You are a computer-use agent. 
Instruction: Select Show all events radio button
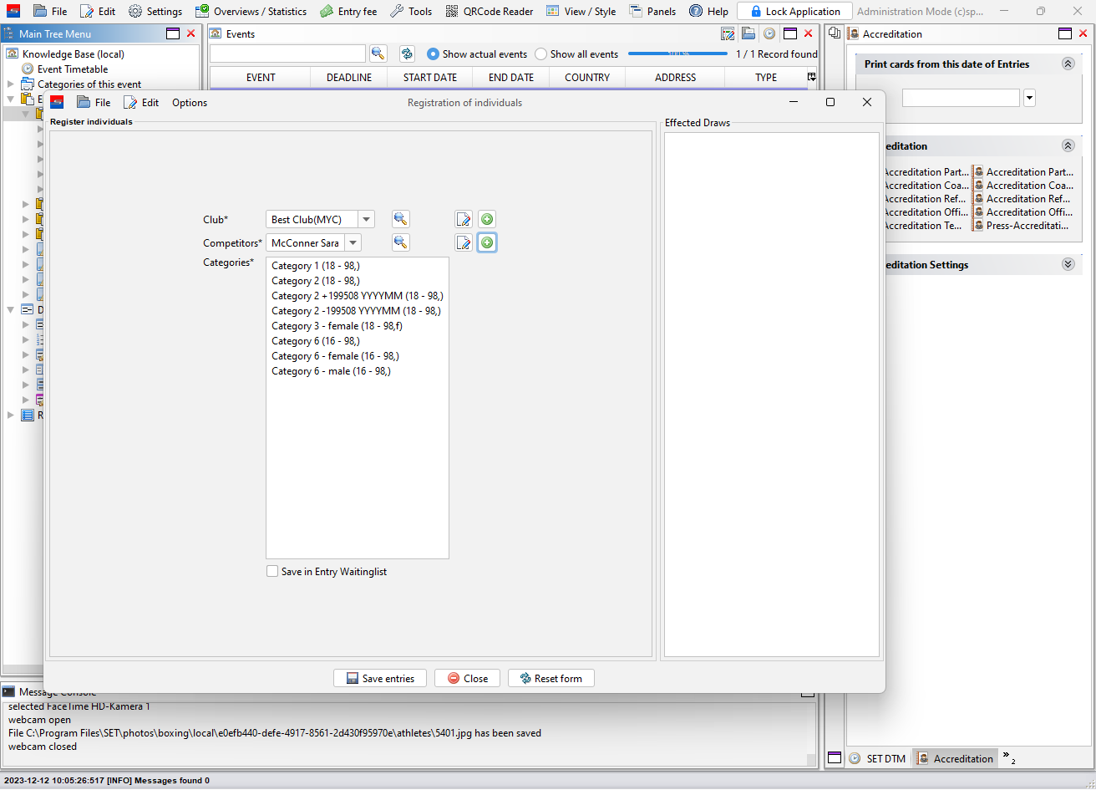tap(541, 54)
